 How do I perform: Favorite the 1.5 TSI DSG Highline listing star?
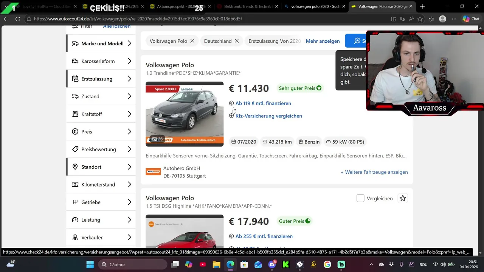[403, 198]
